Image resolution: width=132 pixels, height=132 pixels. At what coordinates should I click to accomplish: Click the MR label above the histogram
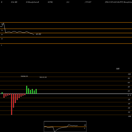click(x=118, y=69)
